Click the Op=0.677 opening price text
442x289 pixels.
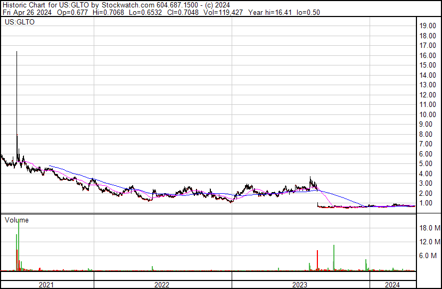click(72, 12)
